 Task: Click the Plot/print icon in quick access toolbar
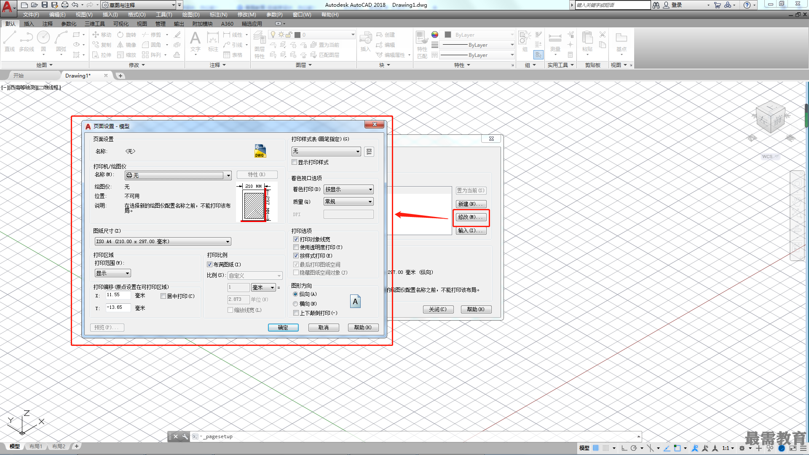click(x=64, y=5)
